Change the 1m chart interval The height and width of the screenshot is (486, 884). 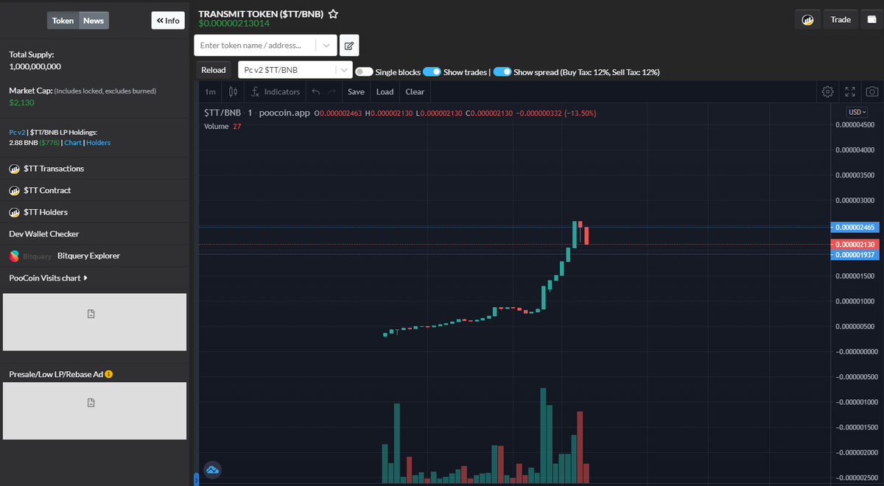(210, 92)
